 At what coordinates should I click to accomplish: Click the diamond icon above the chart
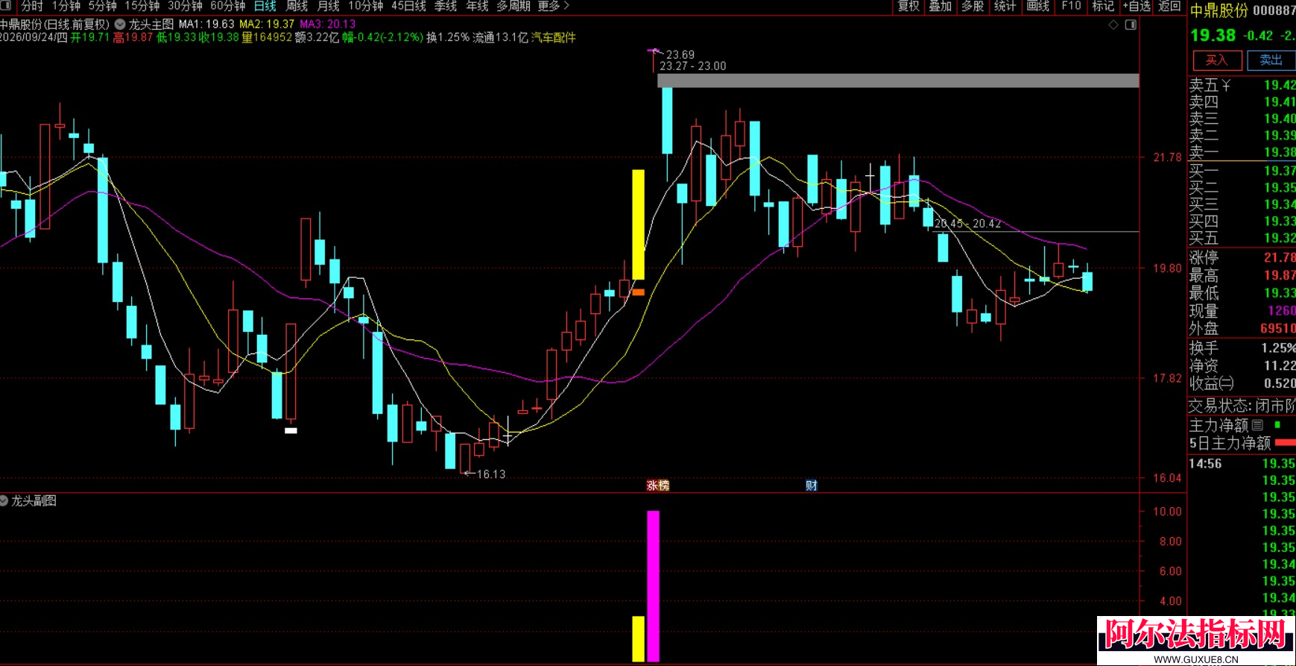click(x=1113, y=25)
